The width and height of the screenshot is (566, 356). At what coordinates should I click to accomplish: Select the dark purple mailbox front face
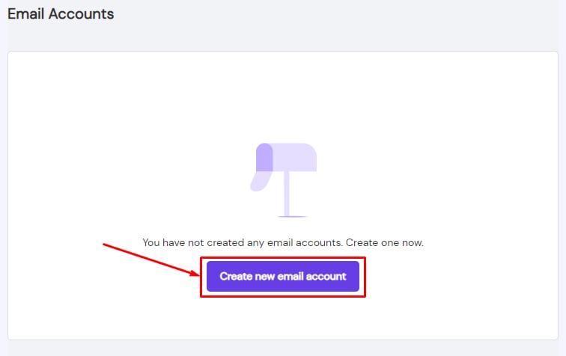(x=264, y=157)
